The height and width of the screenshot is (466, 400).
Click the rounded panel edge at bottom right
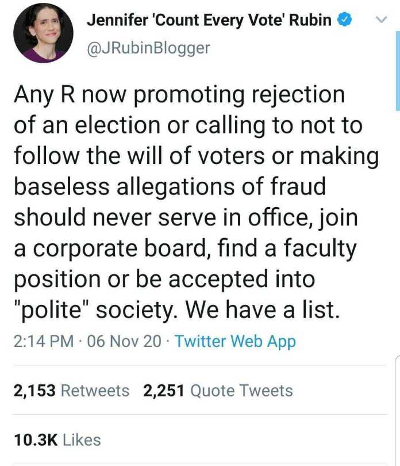coord(397,368)
